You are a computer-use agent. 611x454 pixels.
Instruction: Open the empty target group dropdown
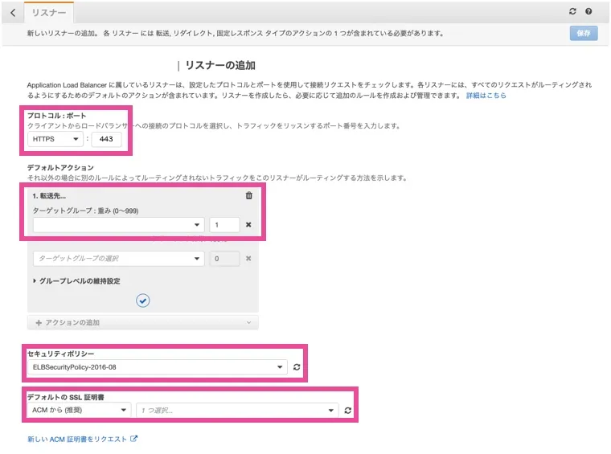tap(118, 225)
